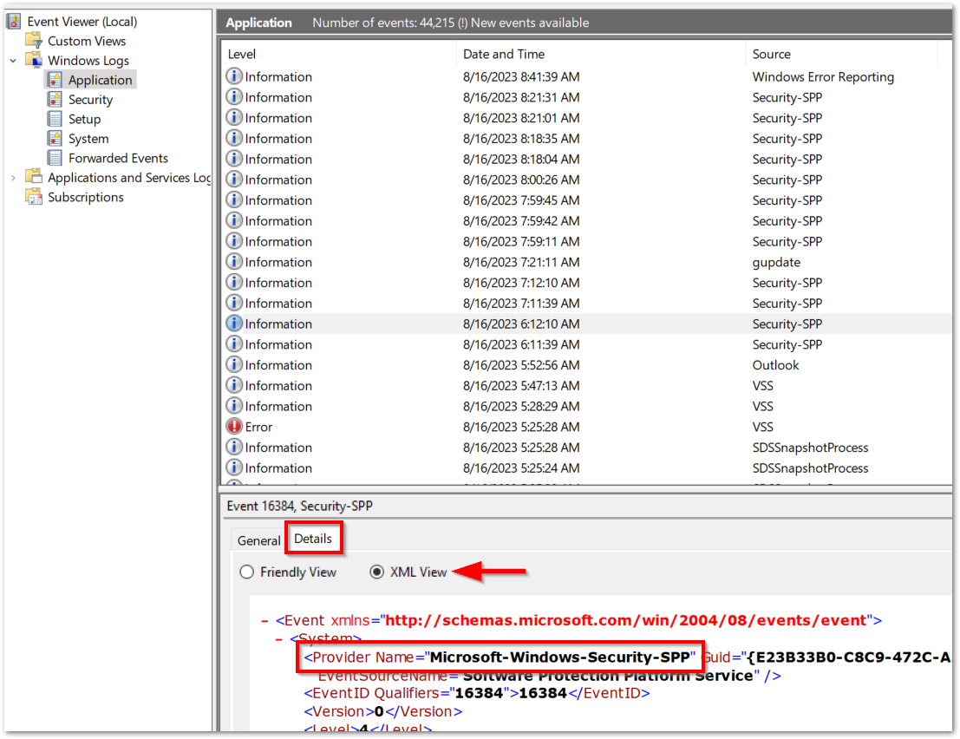
Task: Select the XML View radio button
Action: point(376,572)
